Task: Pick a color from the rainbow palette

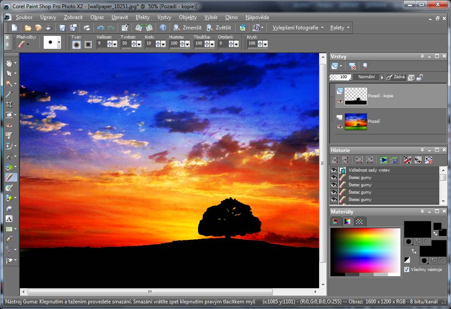Action: pyautogui.click(x=365, y=250)
